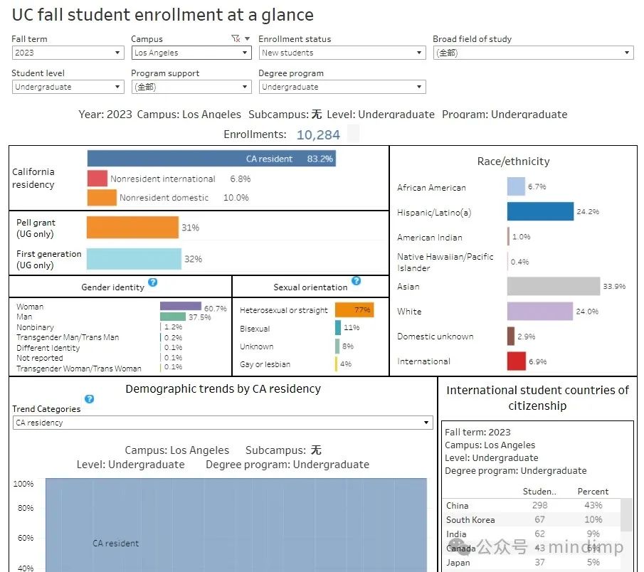644x572 pixels.
Task: Select the Hispanic/Latino(a) 24.2% bar
Action: click(x=541, y=211)
